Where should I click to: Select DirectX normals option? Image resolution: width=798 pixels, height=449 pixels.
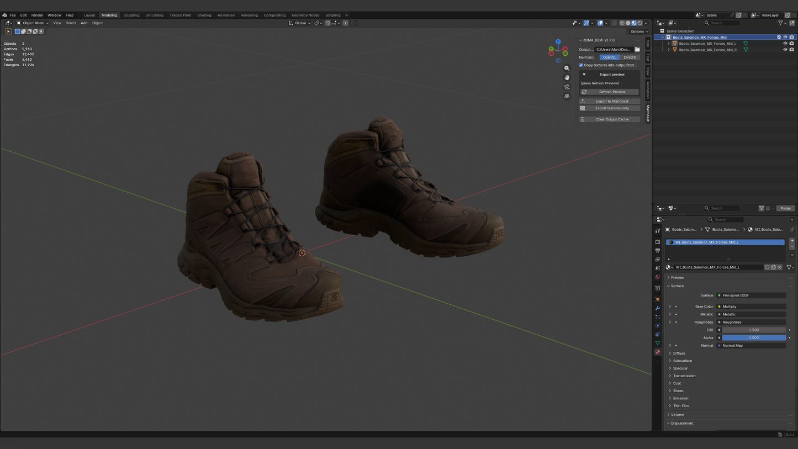[x=630, y=57]
